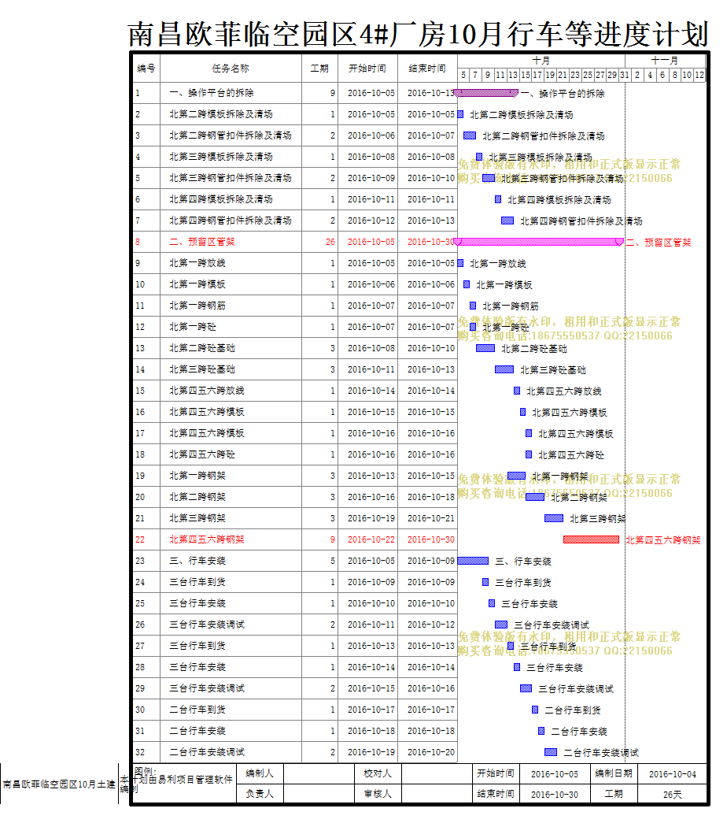Click the 编制日期 value 2016-10-04
Image resolution: width=727 pixels, height=823 pixels.
coord(673,774)
